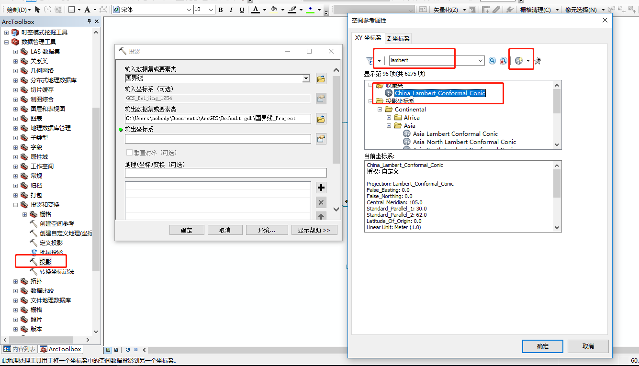Screen dimensions: 639x366
Task: Click the marker color swatch button
Action: click(x=311, y=10)
